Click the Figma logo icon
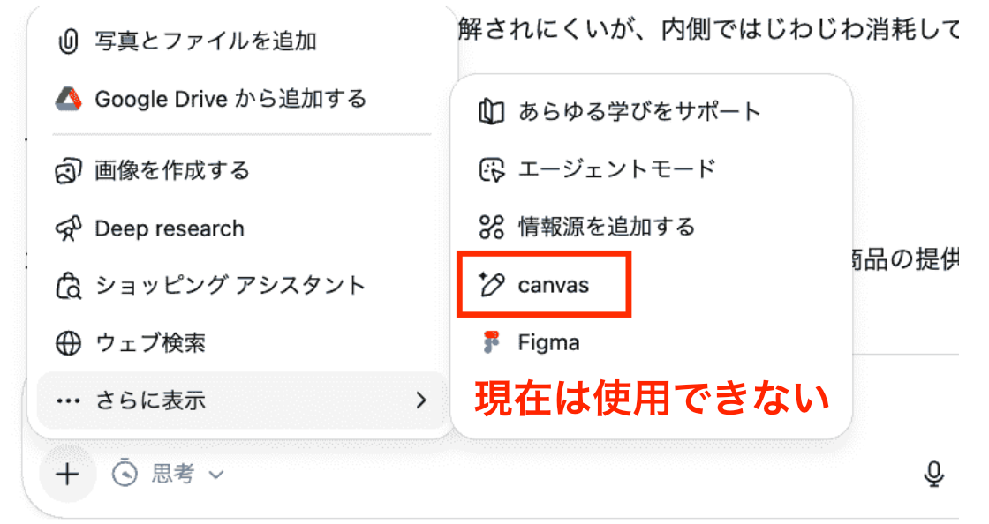Viewport: 989px width, 524px height. pyautogui.click(x=491, y=342)
